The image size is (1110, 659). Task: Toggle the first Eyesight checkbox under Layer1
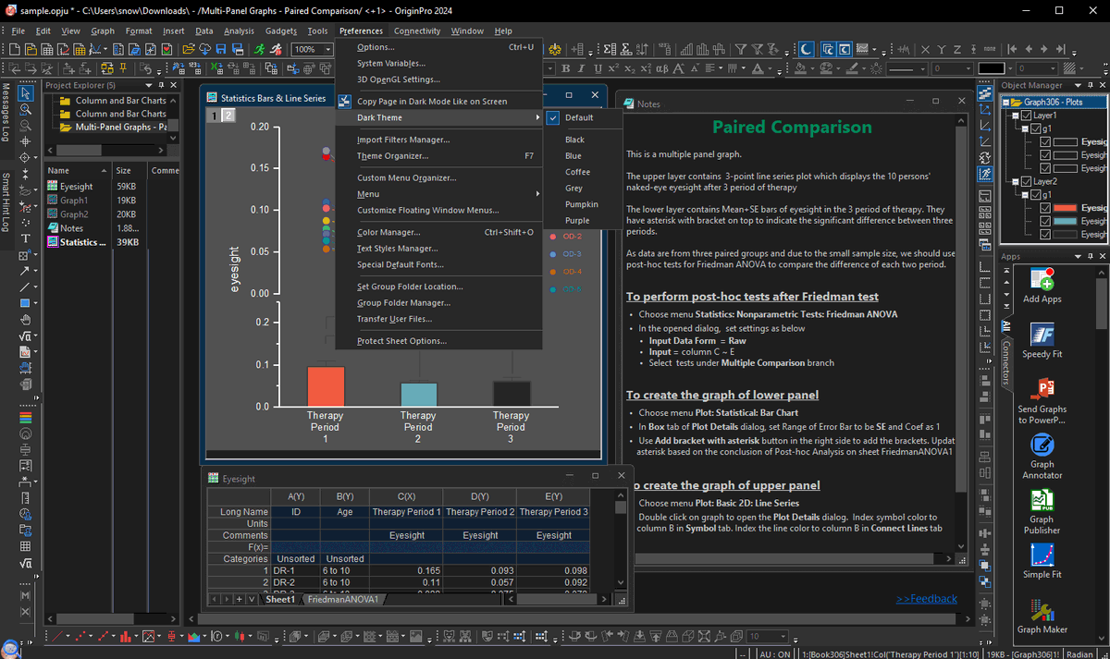click(1045, 142)
